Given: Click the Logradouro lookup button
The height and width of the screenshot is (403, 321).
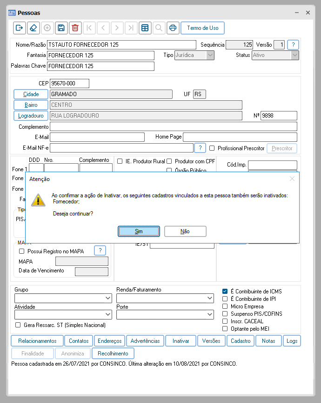Looking at the screenshot, I should coord(31,116).
